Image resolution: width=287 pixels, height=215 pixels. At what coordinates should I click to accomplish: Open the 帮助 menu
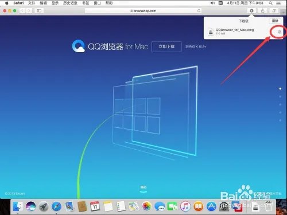coord(109,3)
